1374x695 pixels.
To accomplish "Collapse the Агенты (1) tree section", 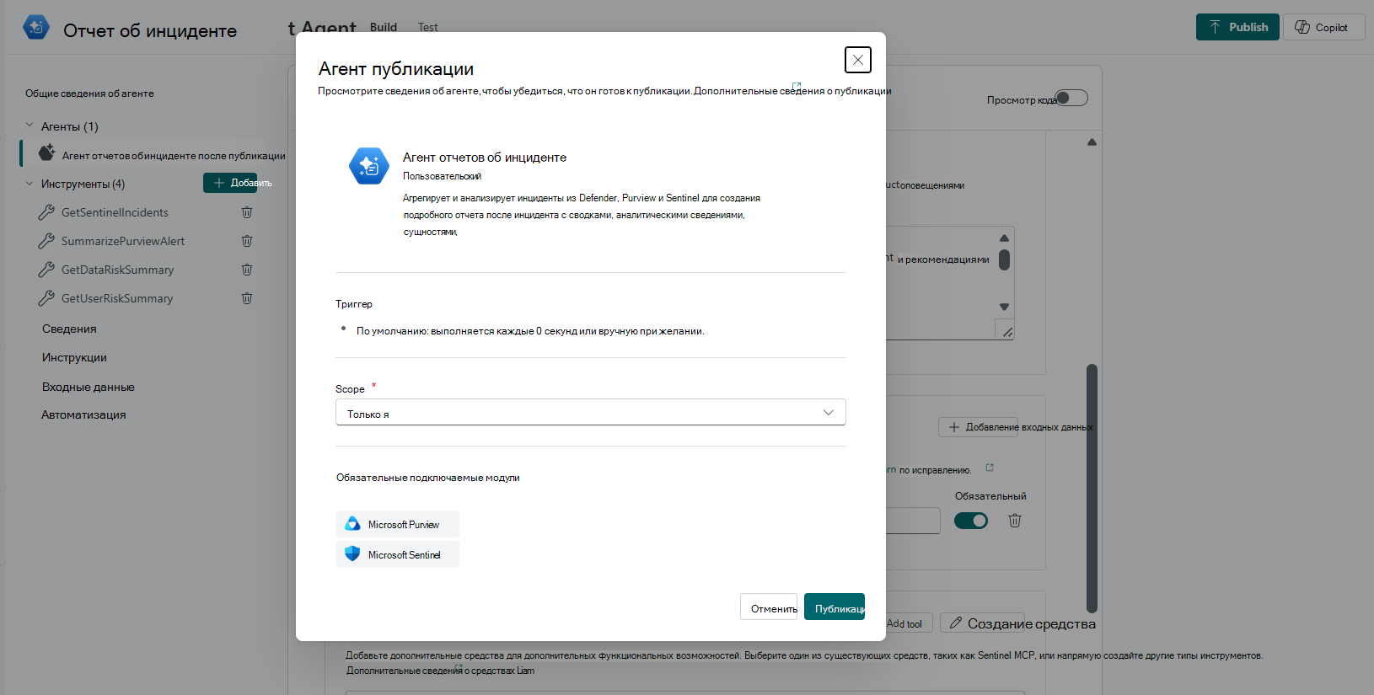I will point(30,126).
